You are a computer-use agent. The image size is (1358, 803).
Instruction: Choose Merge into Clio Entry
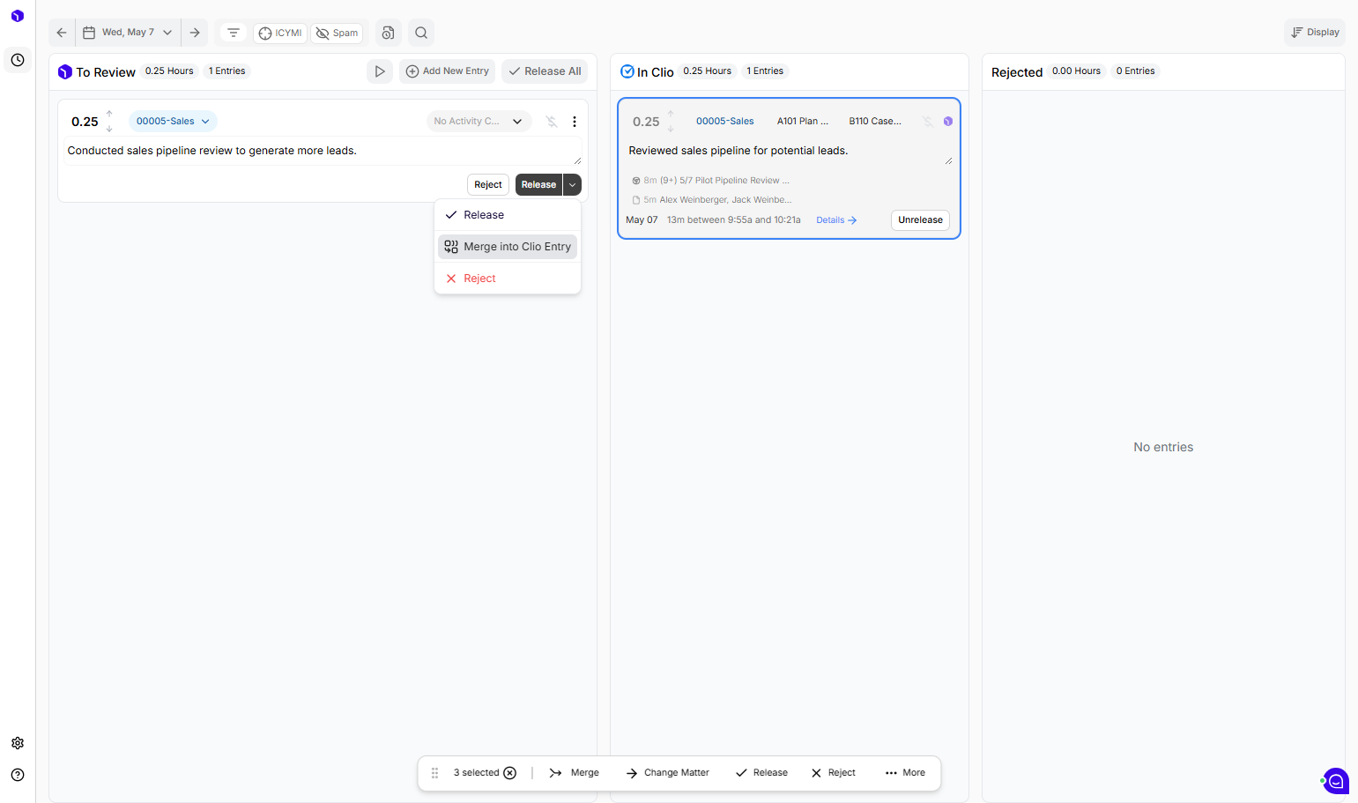508,247
